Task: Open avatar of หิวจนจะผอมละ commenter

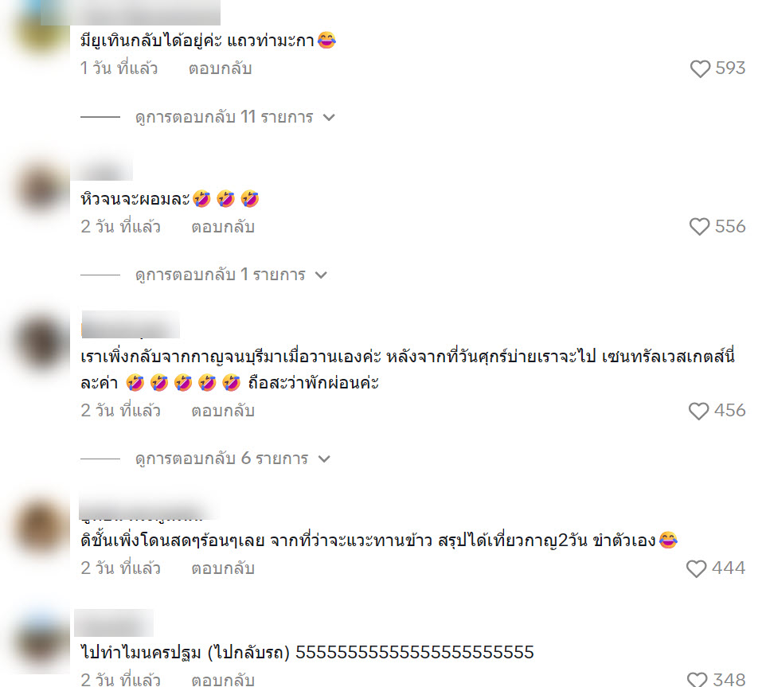Action: pos(41,189)
